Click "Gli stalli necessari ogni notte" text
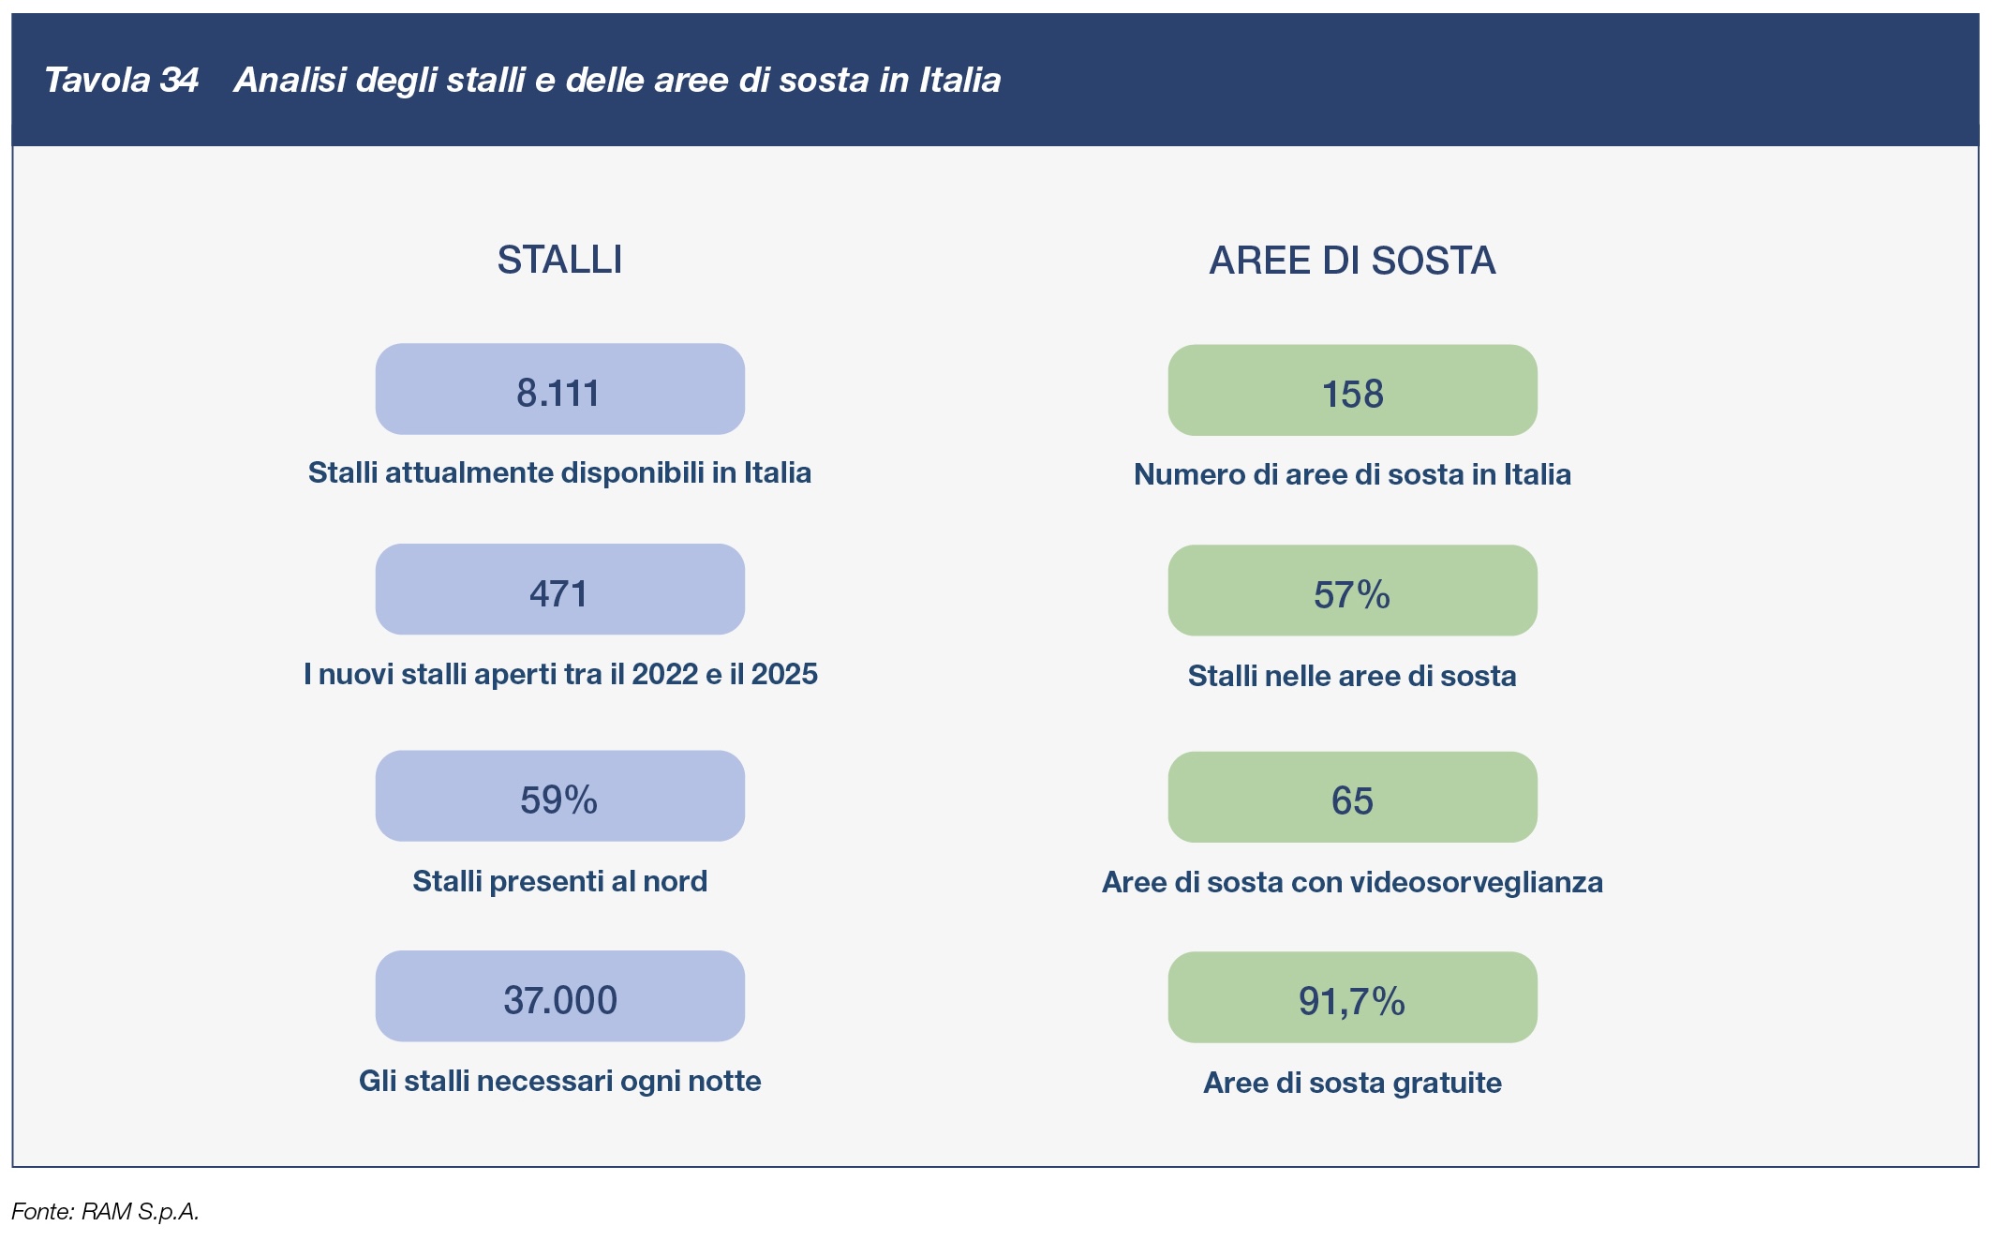This screenshot has height=1256, width=1992. point(559,1081)
